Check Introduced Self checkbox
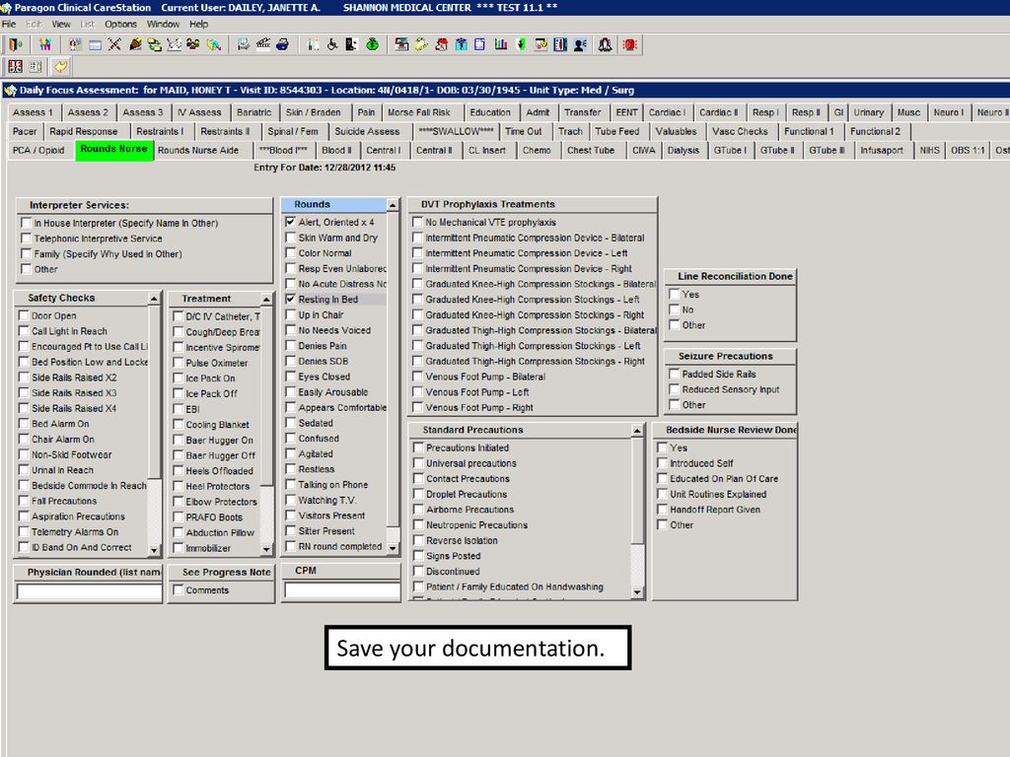The width and height of the screenshot is (1010, 757). (x=662, y=463)
